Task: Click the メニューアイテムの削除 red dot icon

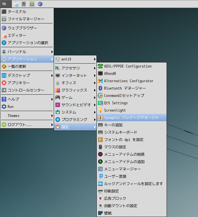Action: click(100, 154)
